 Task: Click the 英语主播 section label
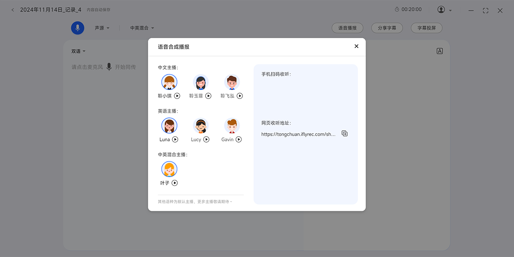click(168, 111)
